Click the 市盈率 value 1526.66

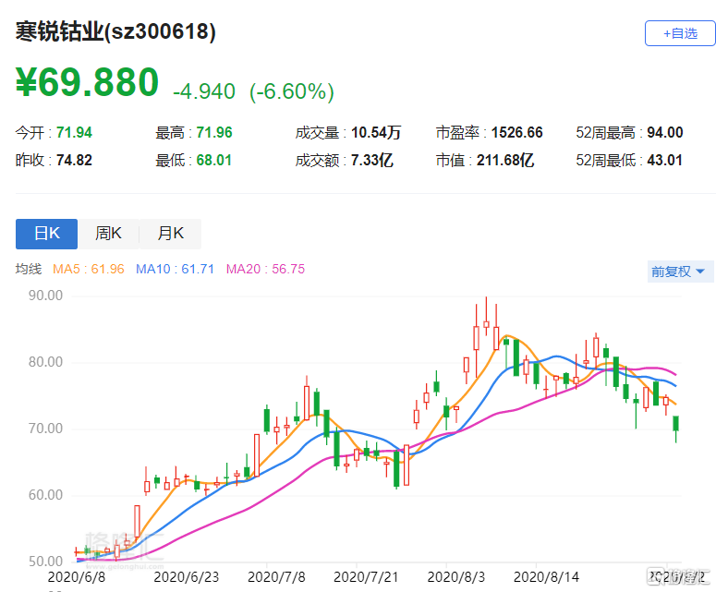pyautogui.click(x=517, y=132)
